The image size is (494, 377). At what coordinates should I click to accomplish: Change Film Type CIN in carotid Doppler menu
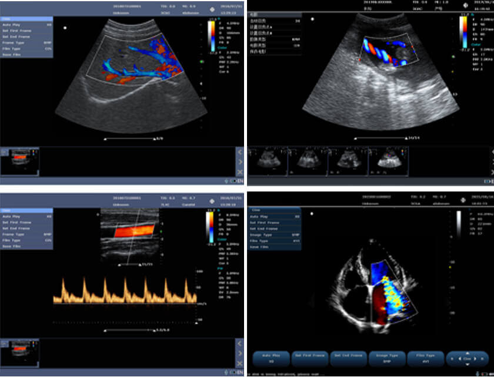click(26, 240)
